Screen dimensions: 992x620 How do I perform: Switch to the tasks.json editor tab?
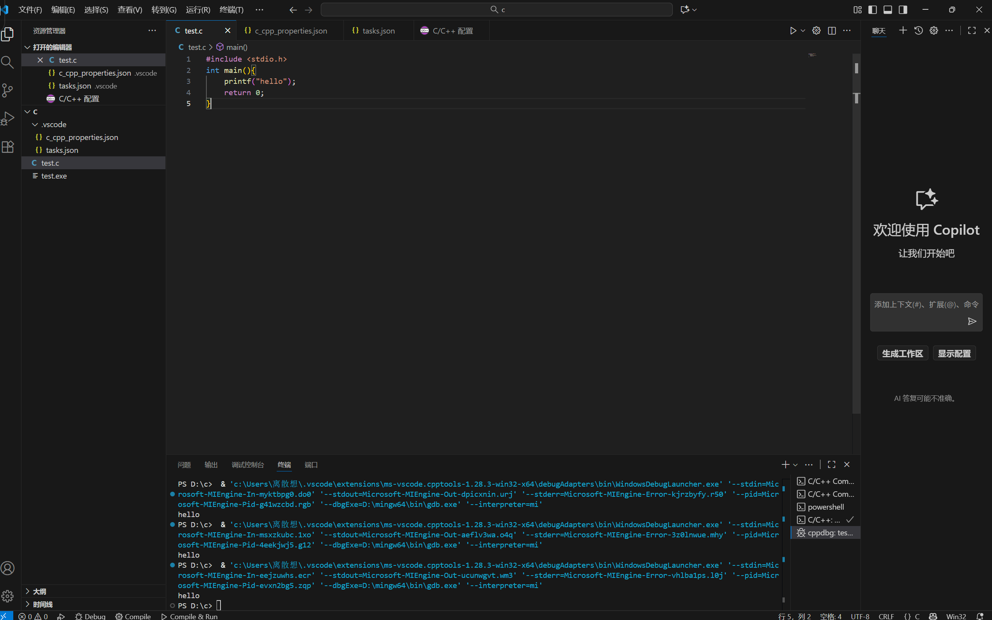(378, 31)
